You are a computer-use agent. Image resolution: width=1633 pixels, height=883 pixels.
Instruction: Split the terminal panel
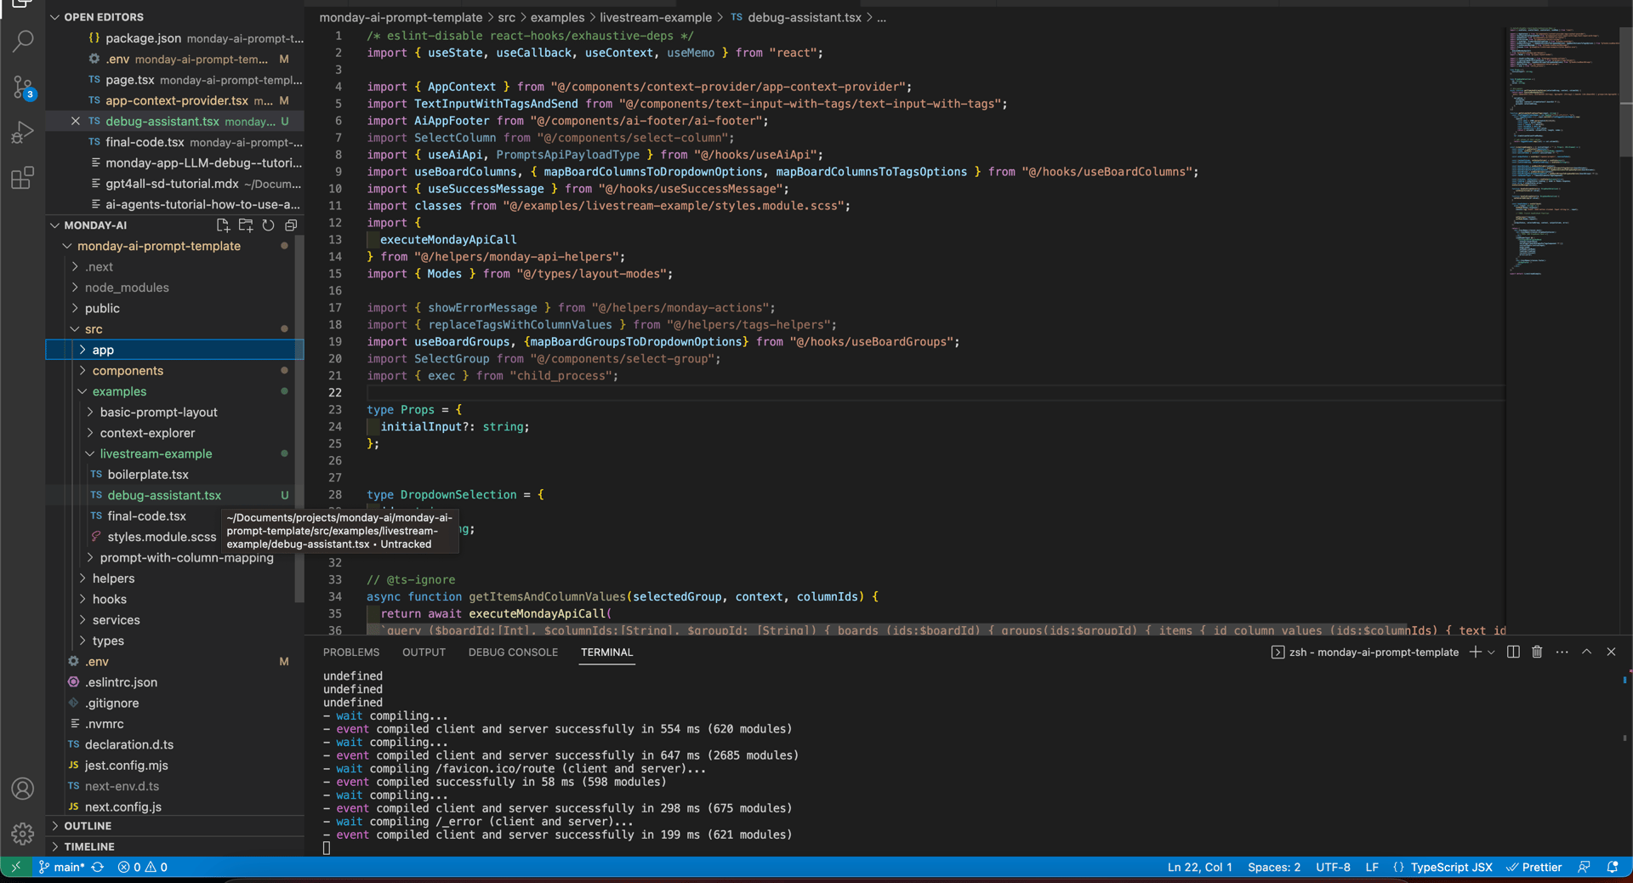[x=1513, y=652]
